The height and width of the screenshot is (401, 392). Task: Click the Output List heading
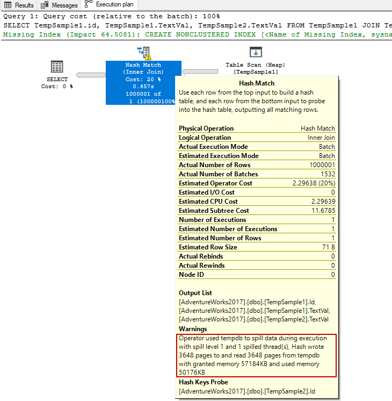pos(195,293)
